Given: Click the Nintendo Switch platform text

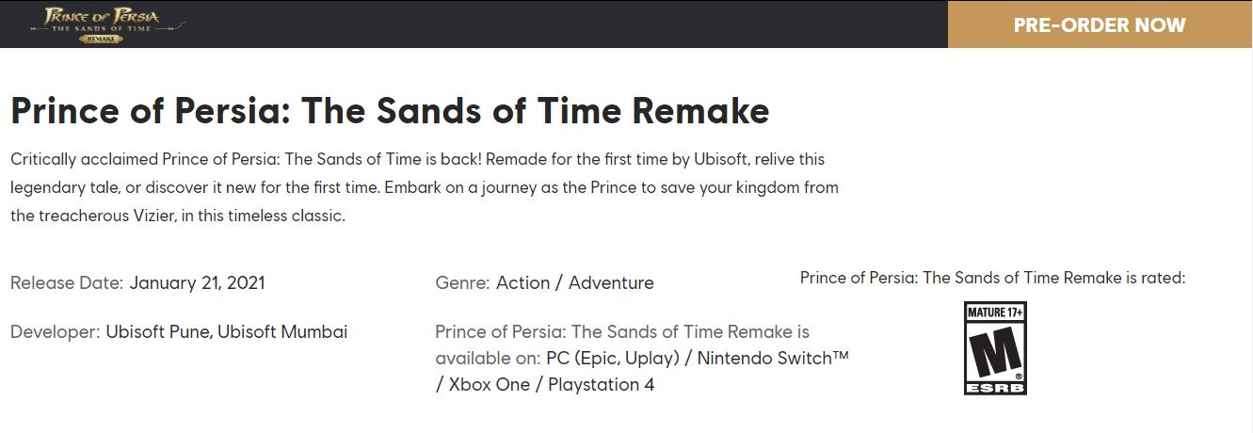Looking at the screenshot, I should point(772,359).
